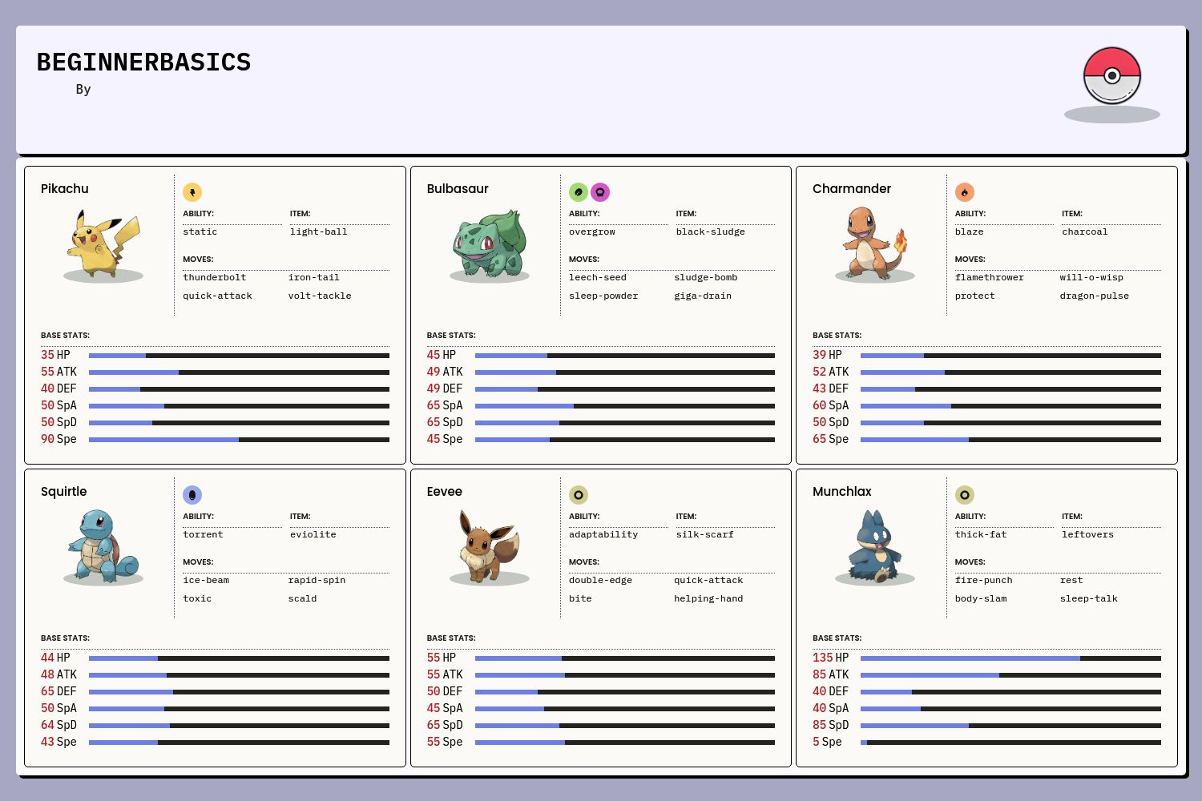The height and width of the screenshot is (801, 1202).
Task: Click Eevee's normal type icon
Action: (x=579, y=495)
